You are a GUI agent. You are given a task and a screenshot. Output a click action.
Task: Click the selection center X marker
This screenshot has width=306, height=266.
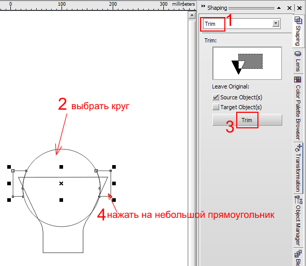[x=62, y=183]
